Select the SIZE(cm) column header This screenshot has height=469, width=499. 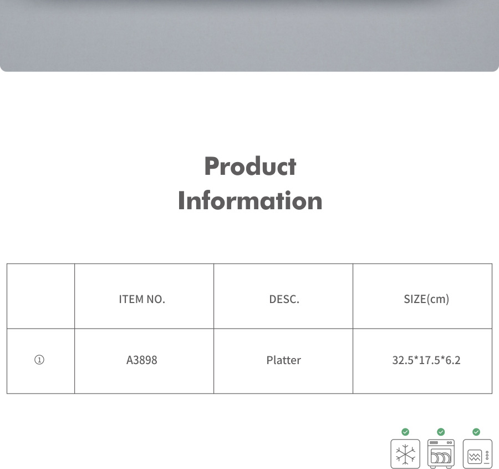(426, 299)
